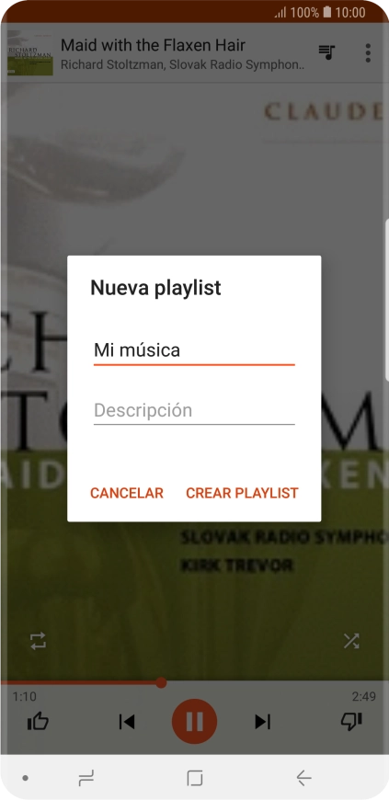Tap the song title Maid with the Flaxen Hair
The image size is (389, 800).
click(x=154, y=45)
